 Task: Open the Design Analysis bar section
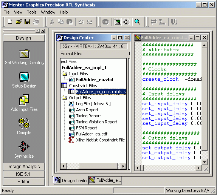[x=24, y=167]
